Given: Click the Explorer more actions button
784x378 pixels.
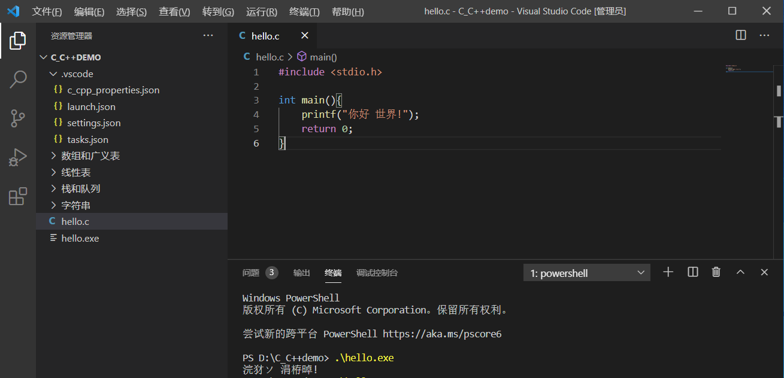Looking at the screenshot, I should coord(208,35).
